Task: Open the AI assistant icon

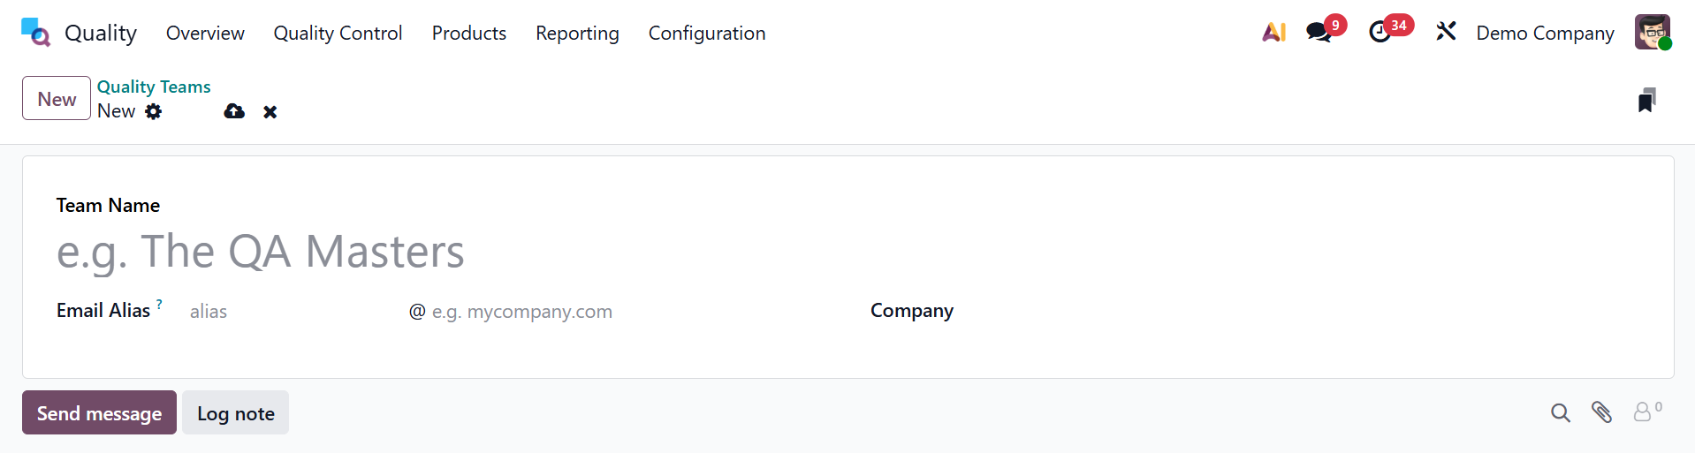Action: point(1273,33)
